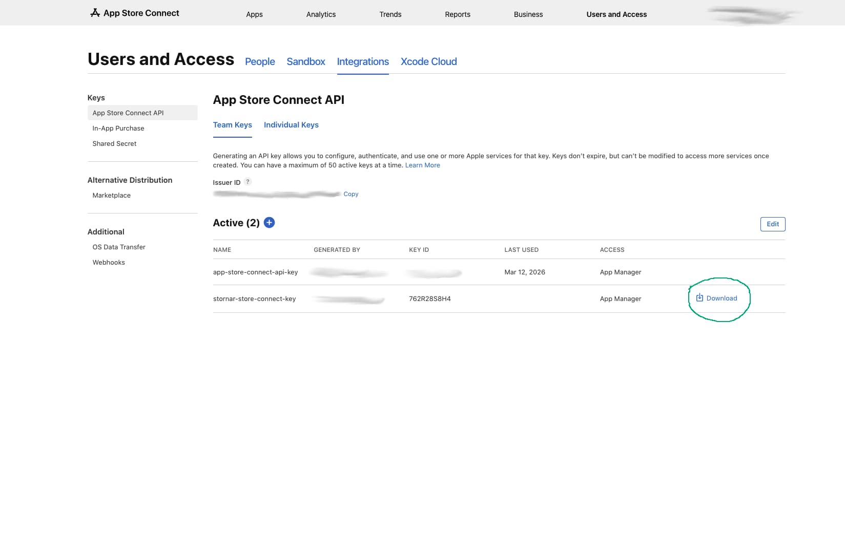Click the NAME column header
The height and width of the screenshot is (536, 845).
[222, 250]
